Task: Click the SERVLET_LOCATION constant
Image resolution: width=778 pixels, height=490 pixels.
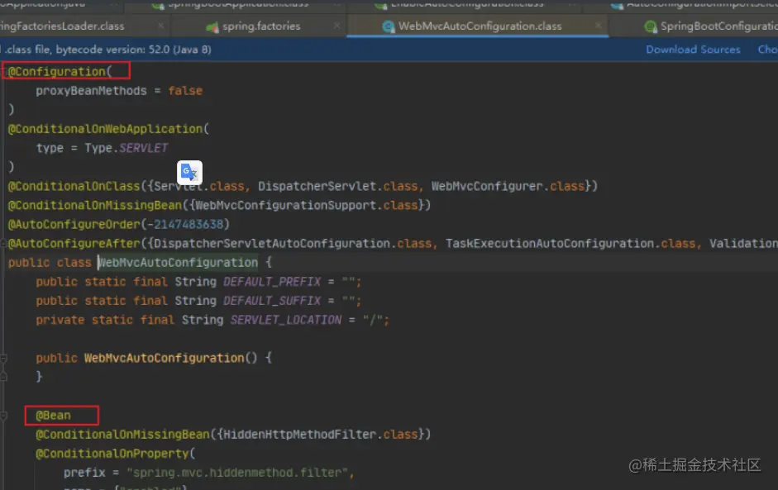Action: (x=286, y=320)
